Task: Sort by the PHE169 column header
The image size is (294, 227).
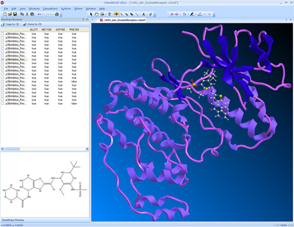Action: click(x=74, y=29)
